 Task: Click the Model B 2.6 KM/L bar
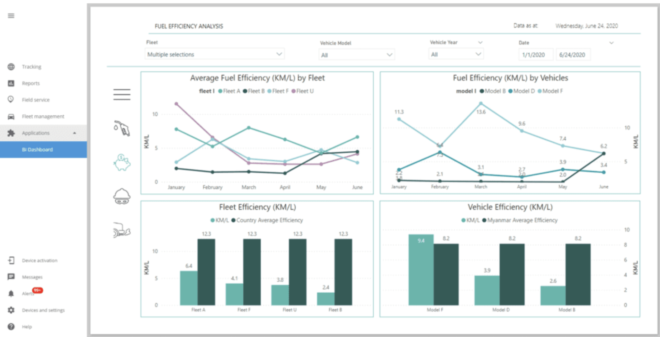click(553, 295)
